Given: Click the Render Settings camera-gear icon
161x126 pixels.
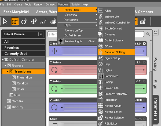Looking at the screenshot, I should [101, 118].
